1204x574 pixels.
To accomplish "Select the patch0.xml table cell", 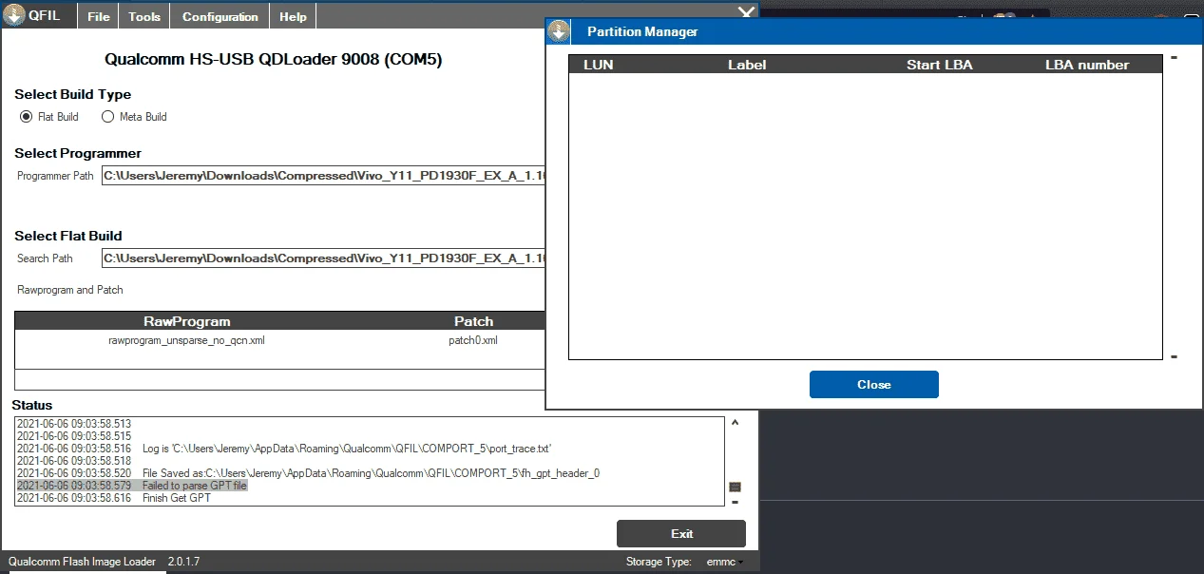I will (473, 340).
